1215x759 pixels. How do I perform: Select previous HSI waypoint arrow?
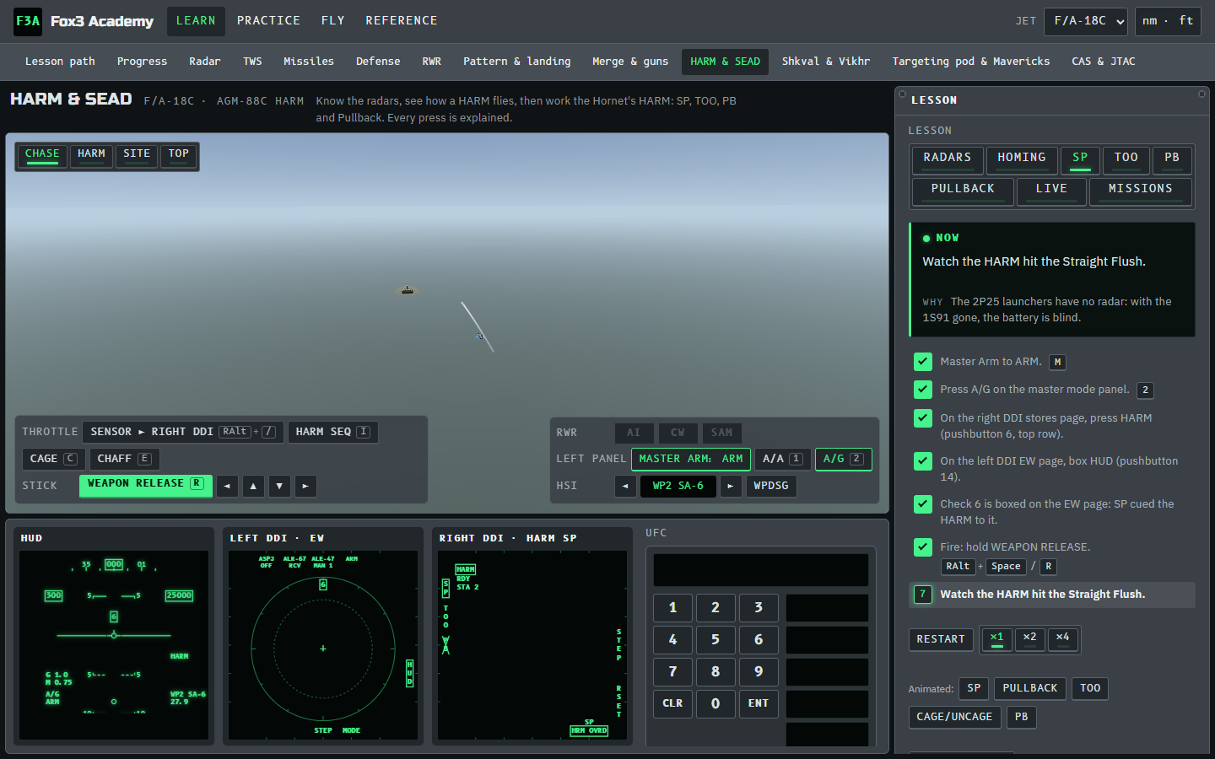click(x=625, y=486)
